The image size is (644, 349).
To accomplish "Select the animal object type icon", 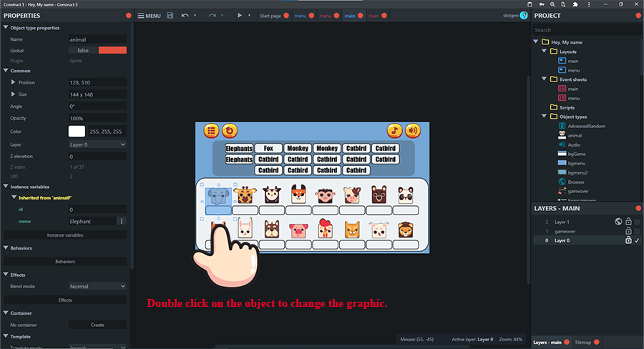I will point(562,135).
